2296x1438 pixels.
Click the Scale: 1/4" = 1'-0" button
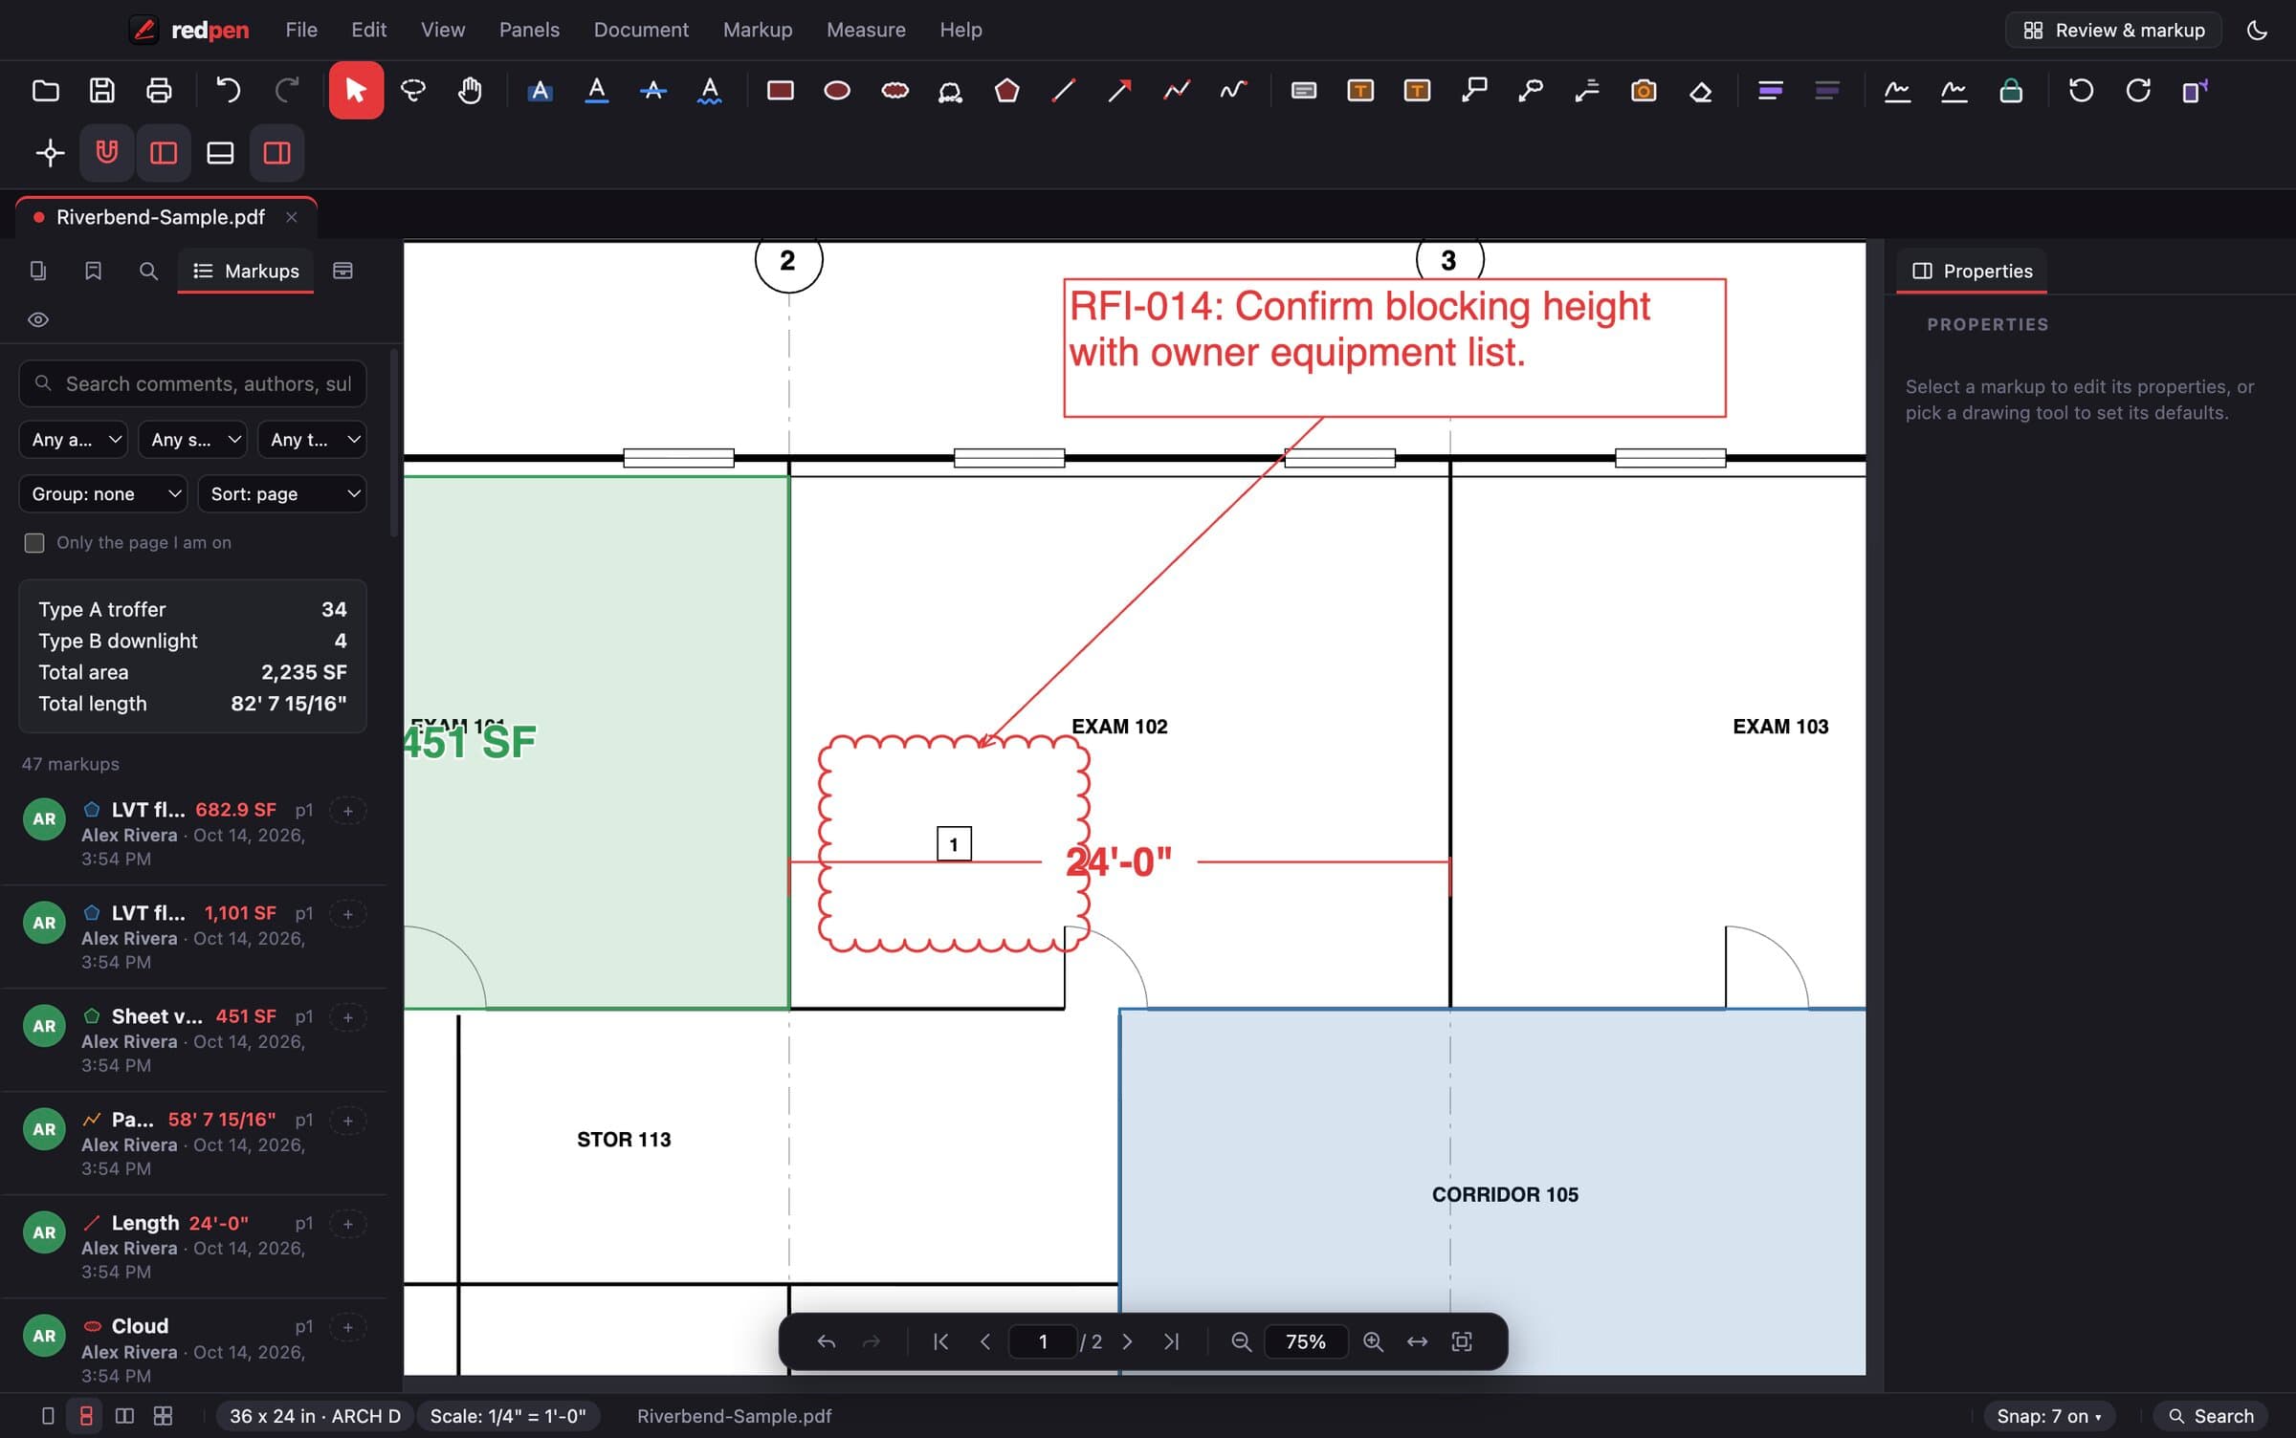[508, 1416]
